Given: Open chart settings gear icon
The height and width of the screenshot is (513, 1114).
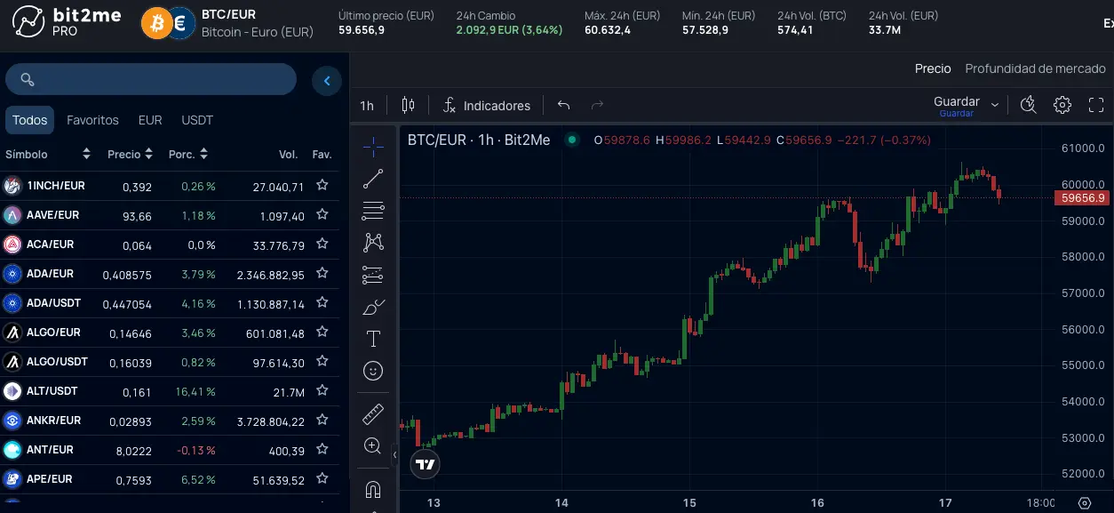Looking at the screenshot, I should pyautogui.click(x=1062, y=105).
